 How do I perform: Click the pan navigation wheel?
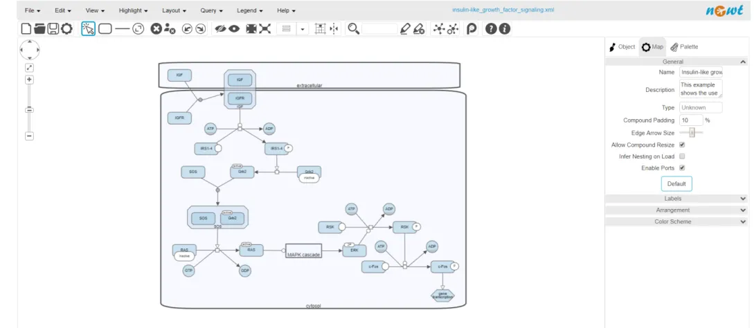click(x=29, y=50)
